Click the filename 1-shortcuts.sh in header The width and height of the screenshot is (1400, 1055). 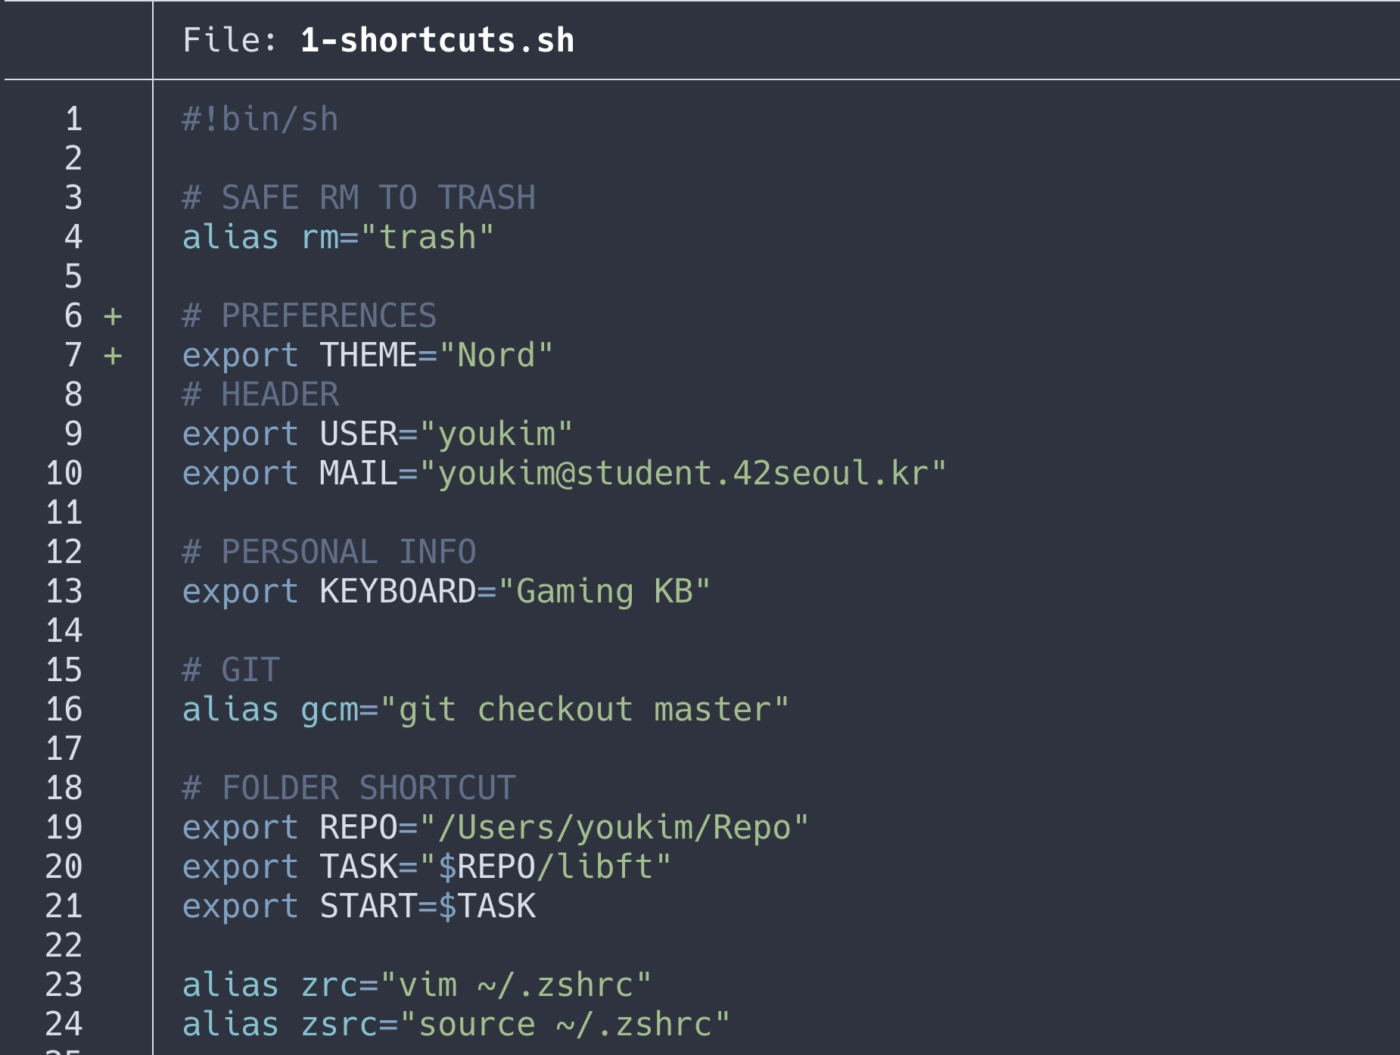(437, 41)
